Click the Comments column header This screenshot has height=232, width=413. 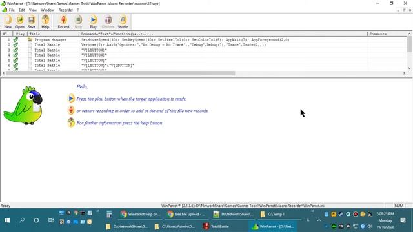pos(387,34)
